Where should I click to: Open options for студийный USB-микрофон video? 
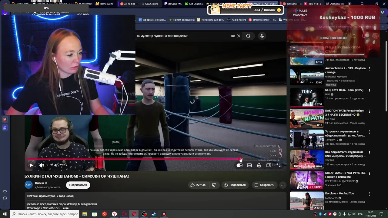coord(369,153)
